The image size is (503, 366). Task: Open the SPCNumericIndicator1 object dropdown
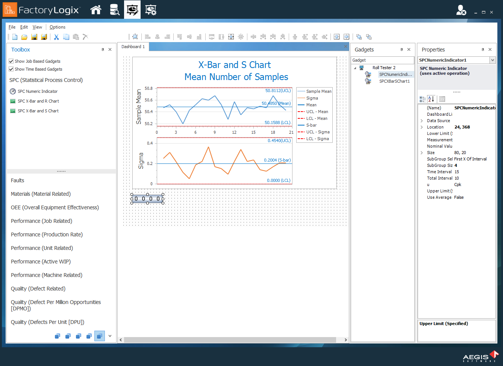pos(492,60)
